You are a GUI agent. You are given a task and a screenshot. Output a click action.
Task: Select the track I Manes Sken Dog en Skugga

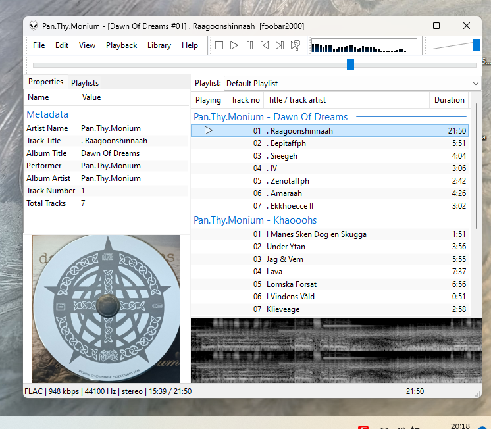330,234
